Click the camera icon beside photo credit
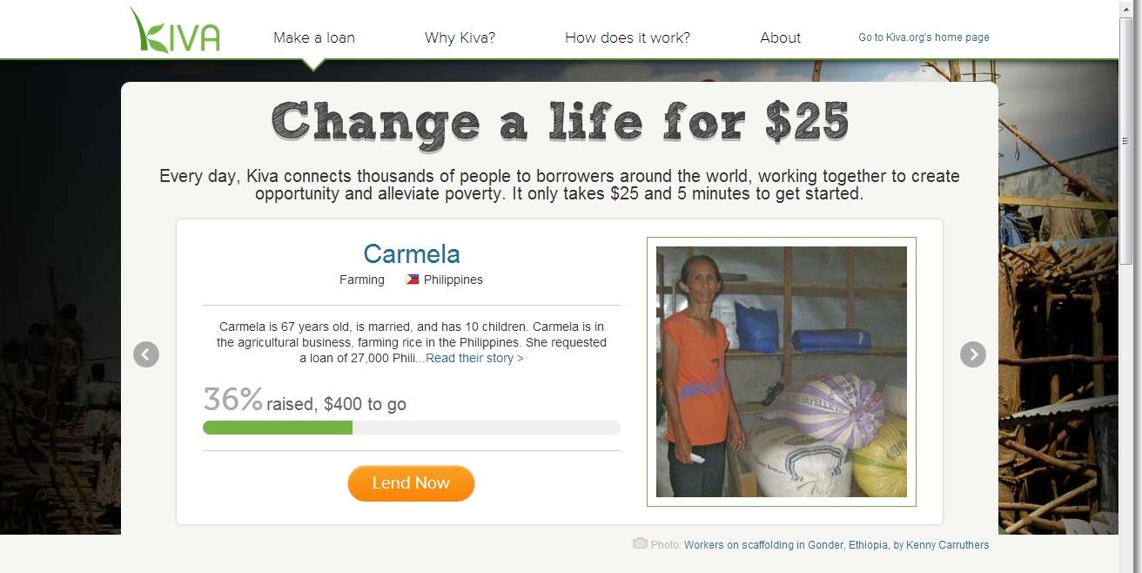Viewport: 1142px width, 573px height. tap(640, 543)
